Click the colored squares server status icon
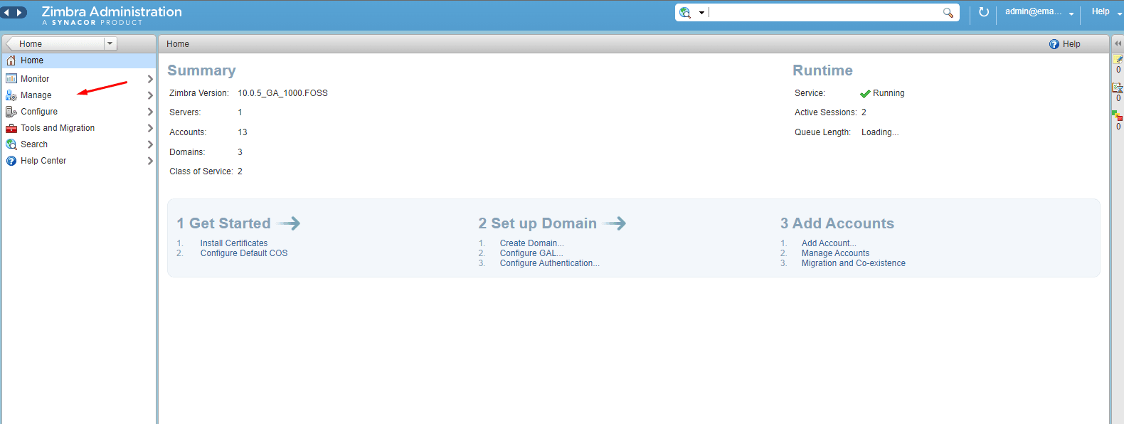 click(1118, 116)
